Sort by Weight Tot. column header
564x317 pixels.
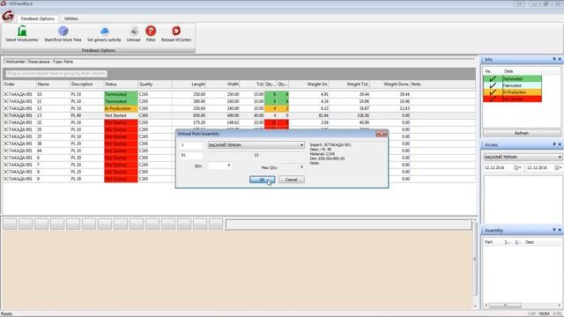(350, 85)
